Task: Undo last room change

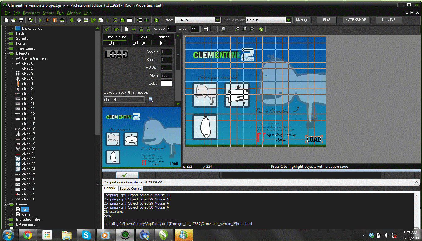Action: pos(117,29)
